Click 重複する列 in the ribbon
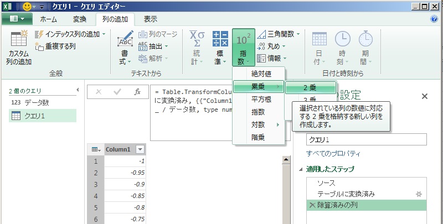Screen dimensions: 443x224 [x=55, y=46]
